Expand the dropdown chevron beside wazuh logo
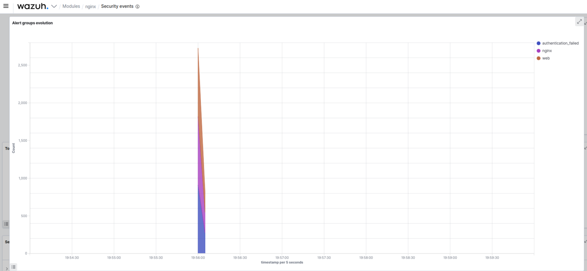587x271 pixels. [54, 7]
